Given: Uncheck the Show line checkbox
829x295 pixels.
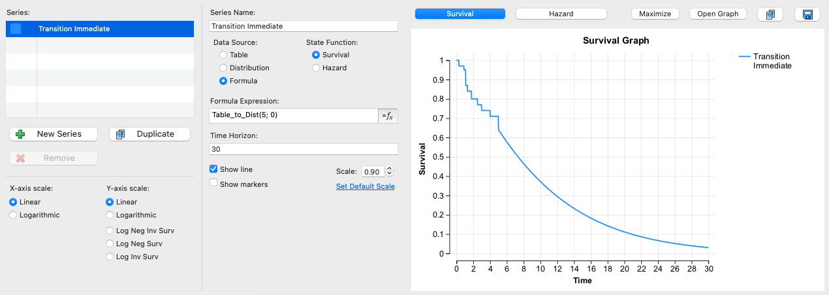Looking at the screenshot, I should coord(213,169).
